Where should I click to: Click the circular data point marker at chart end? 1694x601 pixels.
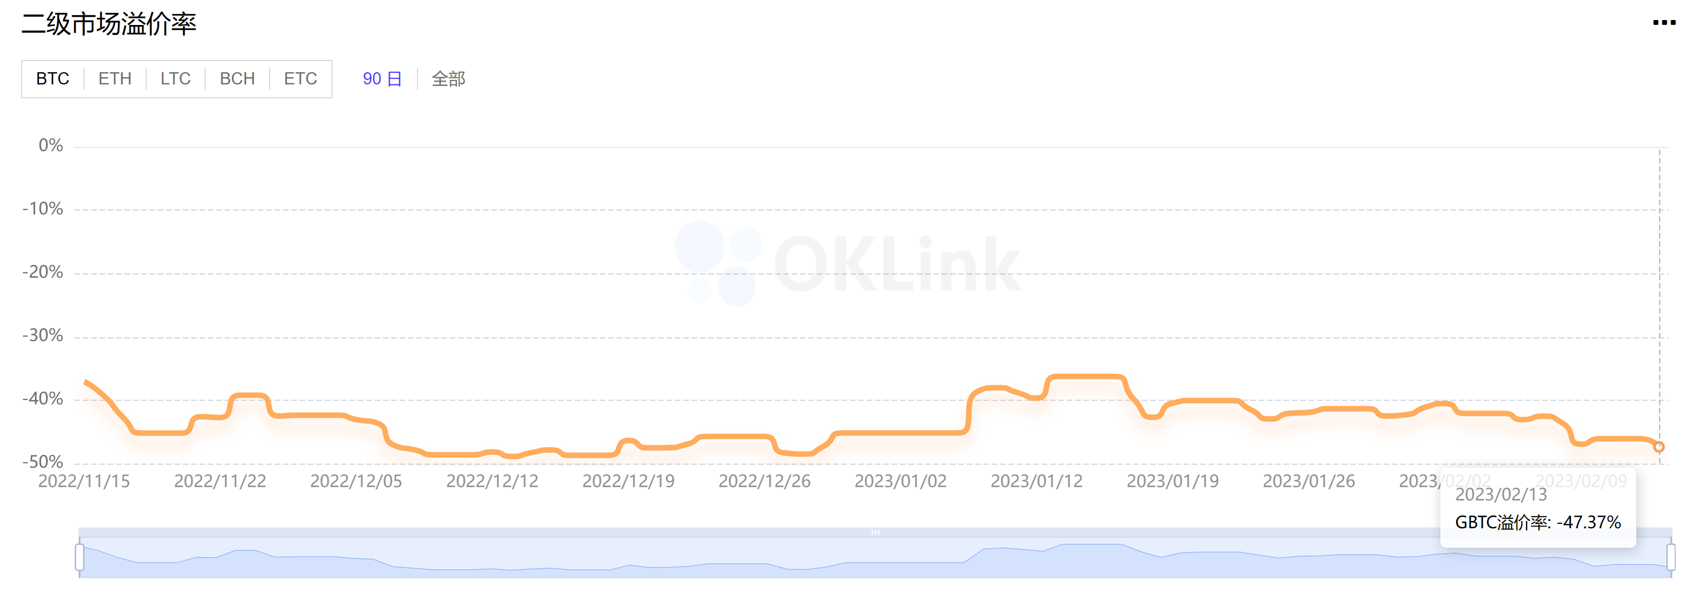(1658, 447)
